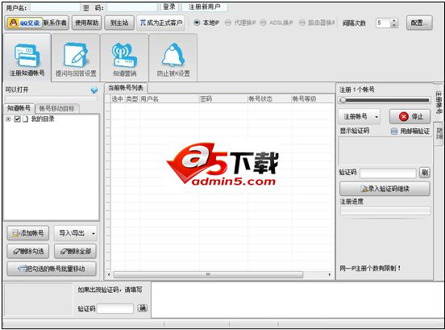Open the 注册帐号 dropdown button

359,116
